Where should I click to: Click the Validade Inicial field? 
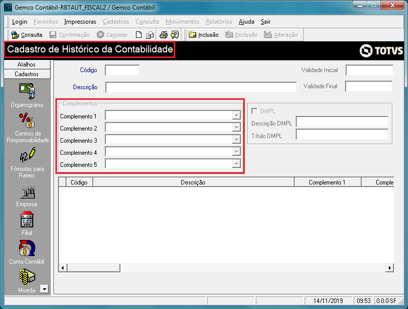pyautogui.click(x=369, y=70)
